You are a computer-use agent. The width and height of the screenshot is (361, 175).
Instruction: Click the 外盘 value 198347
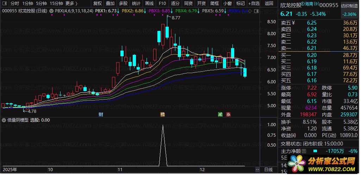(x=309, y=114)
